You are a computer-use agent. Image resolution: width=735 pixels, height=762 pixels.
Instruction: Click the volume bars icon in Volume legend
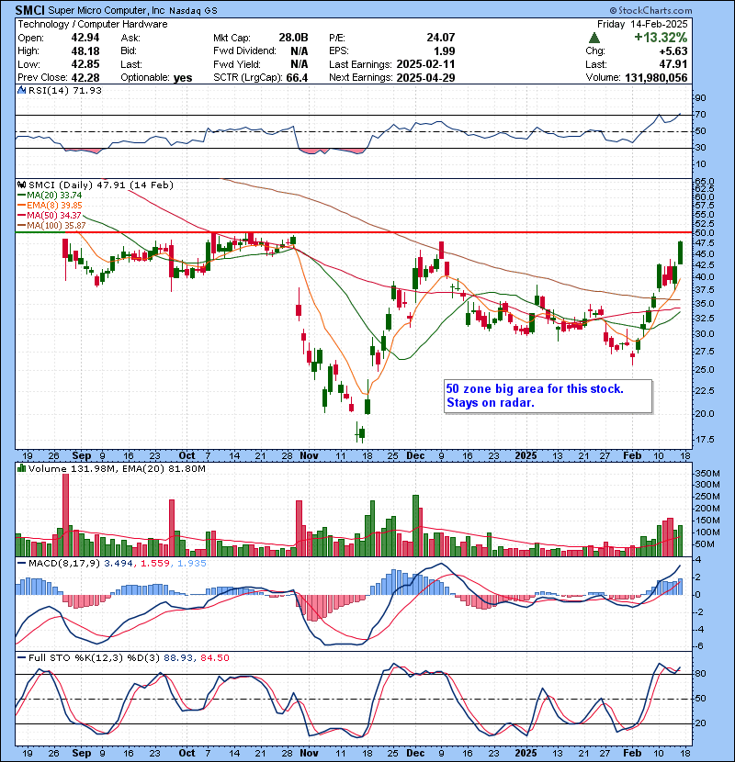[x=22, y=469]
